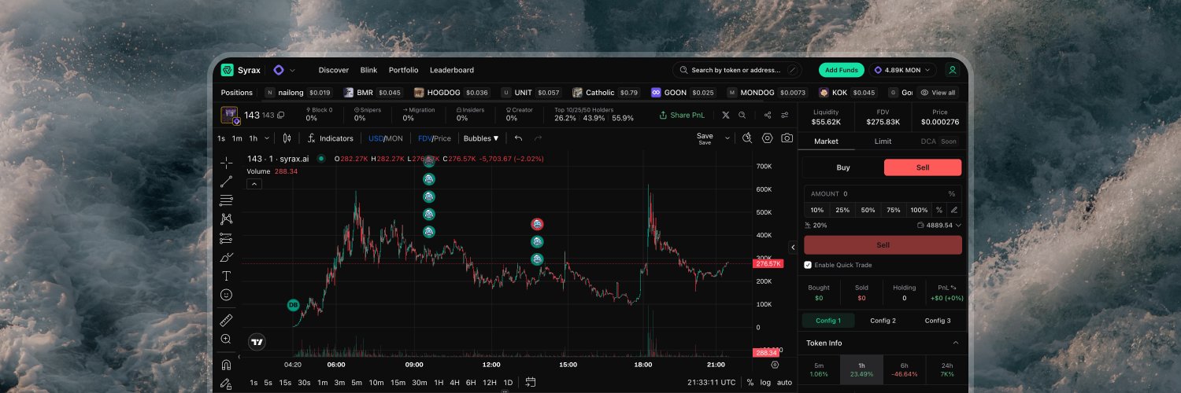Image resolution: width=1181 pixels, height=393 pixels.
Task: Open the 4889.54 wallet balance dropdown
Action: tap(939, 225)
